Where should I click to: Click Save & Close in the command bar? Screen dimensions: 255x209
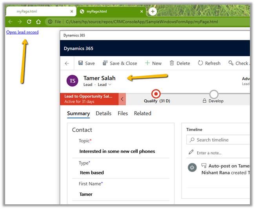(x=120, y=63)
